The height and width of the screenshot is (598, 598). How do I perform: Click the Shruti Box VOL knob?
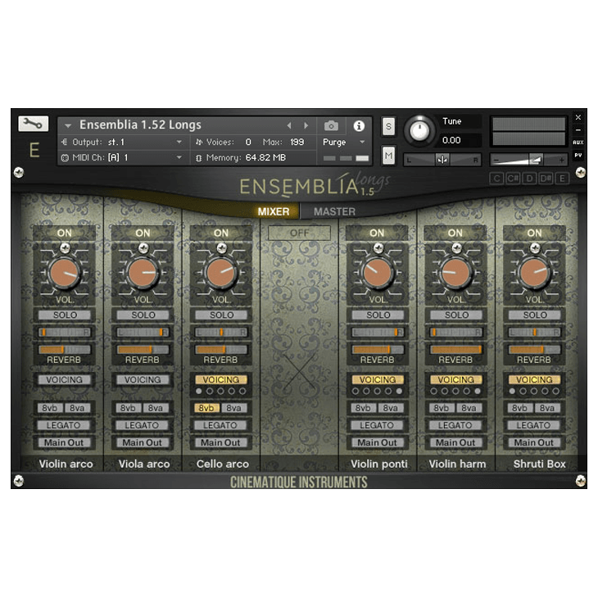534,272
